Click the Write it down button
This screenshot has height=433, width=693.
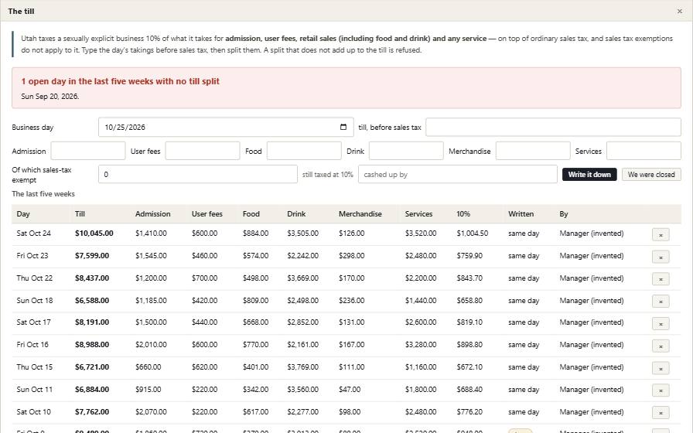click(589, 175)
